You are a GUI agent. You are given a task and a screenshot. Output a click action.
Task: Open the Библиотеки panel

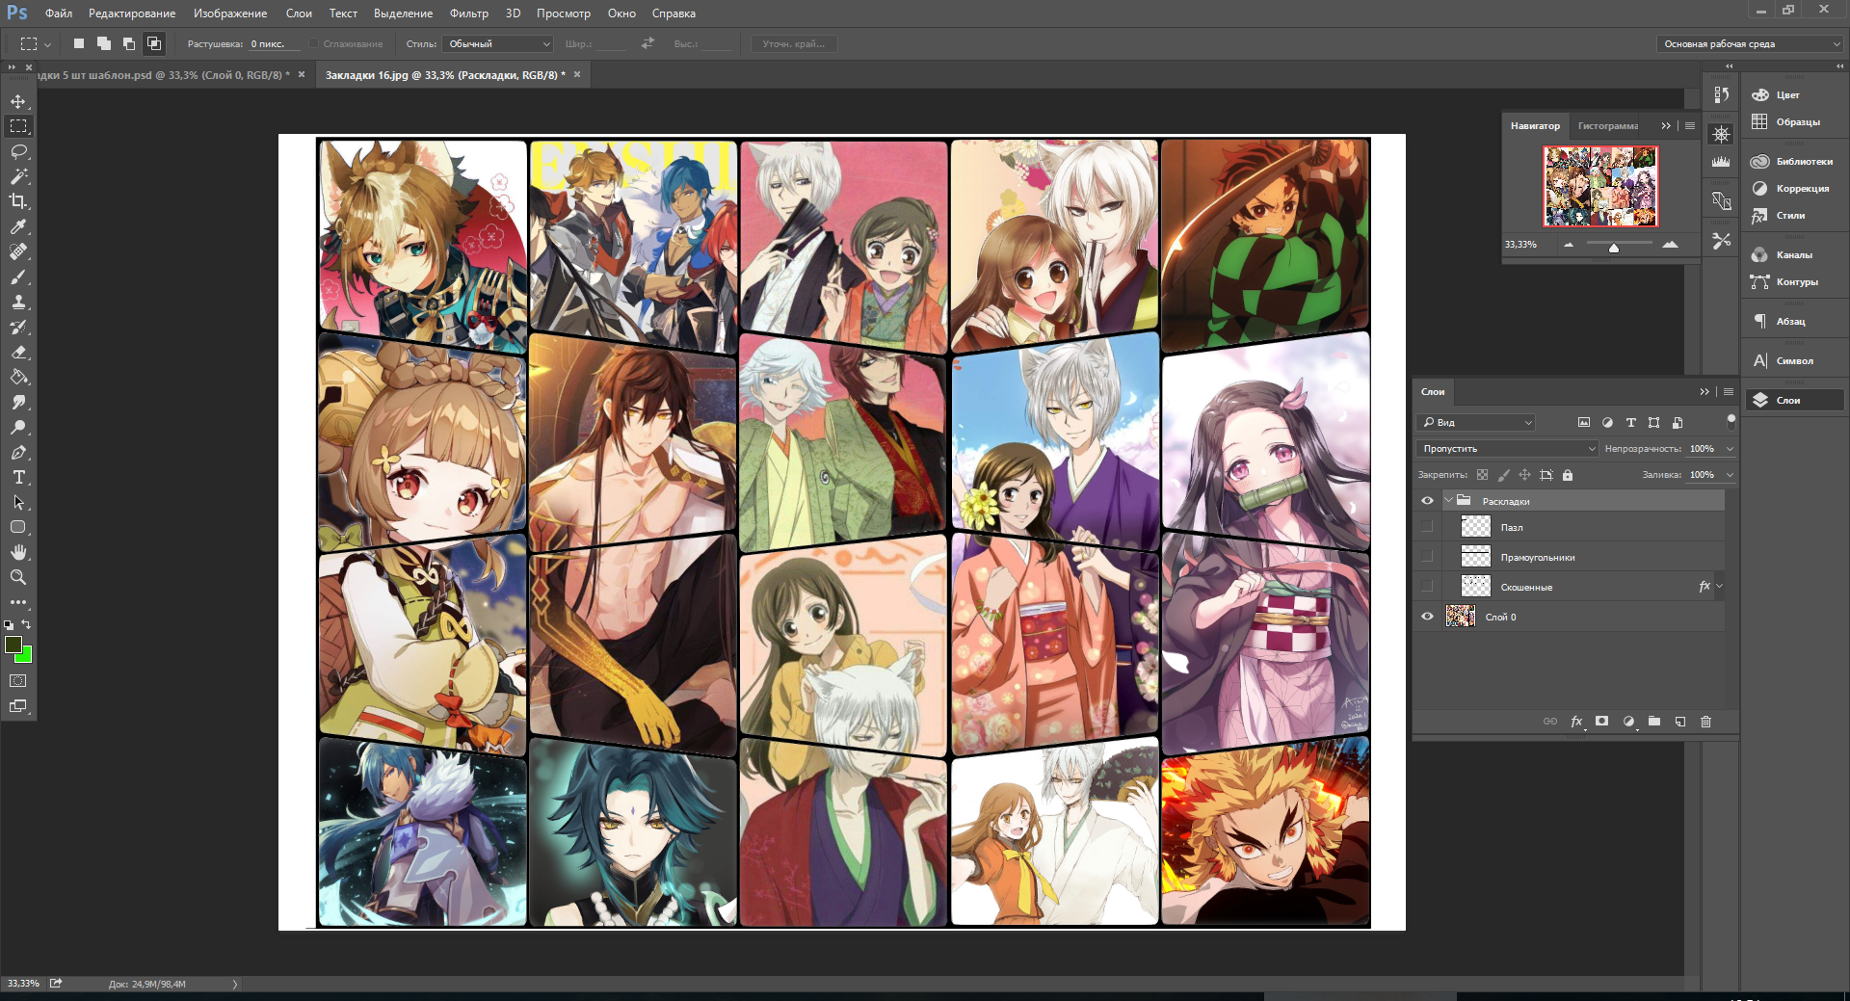[x=1803, y=162]
